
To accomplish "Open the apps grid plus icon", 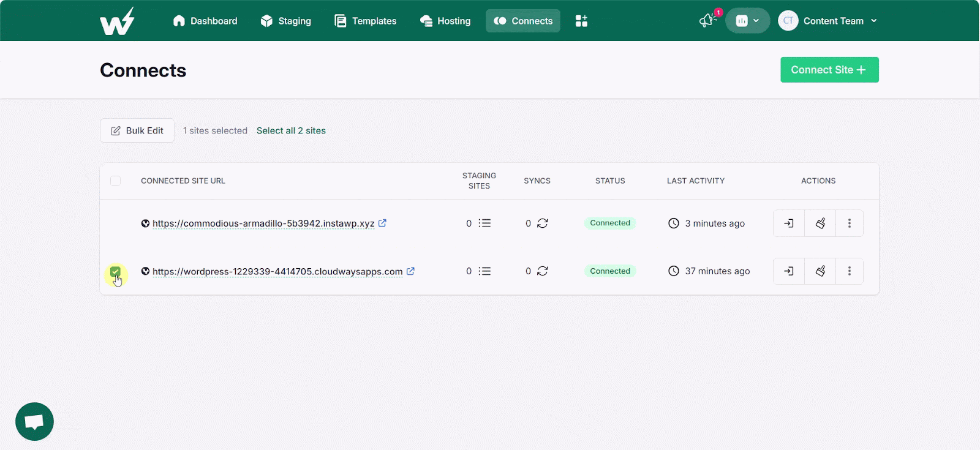I will point(581,21).
